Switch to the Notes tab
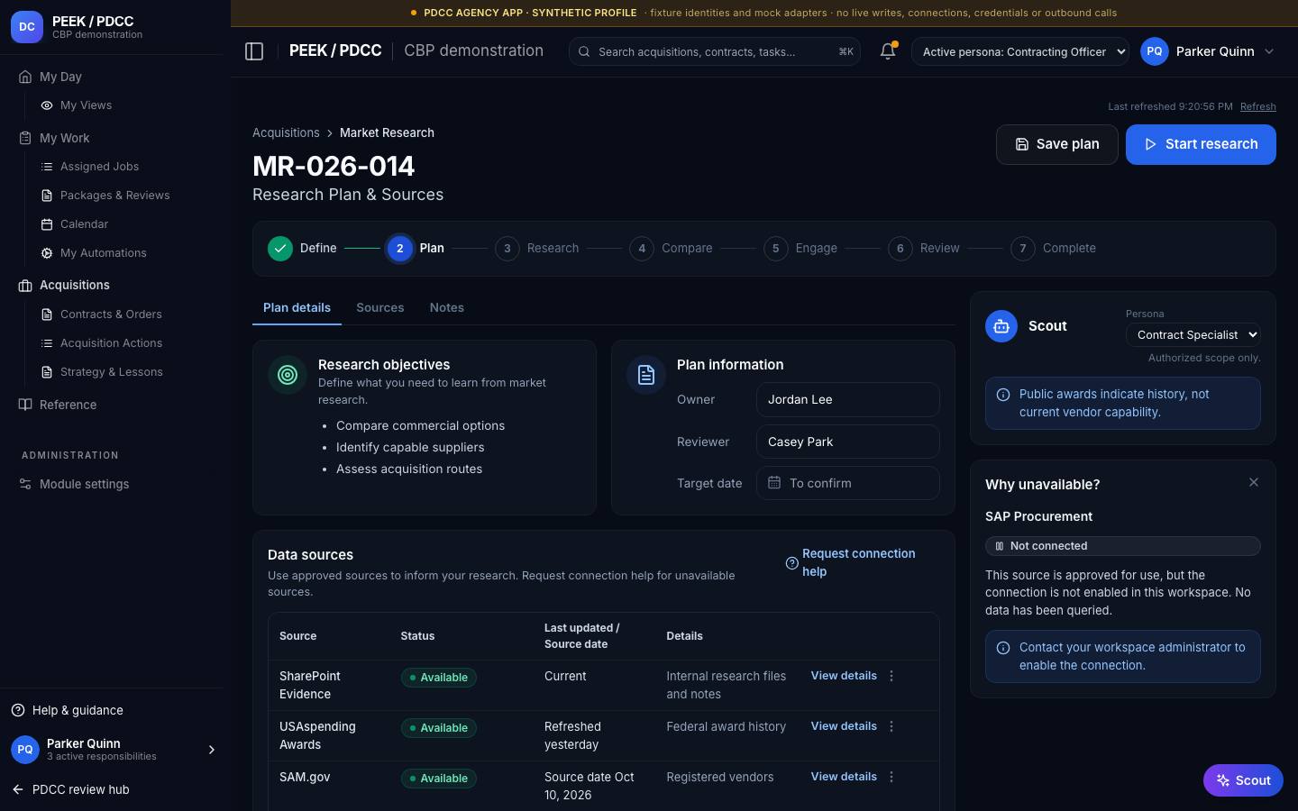Viewport: 1298px width, 811px height. (446, 307)
